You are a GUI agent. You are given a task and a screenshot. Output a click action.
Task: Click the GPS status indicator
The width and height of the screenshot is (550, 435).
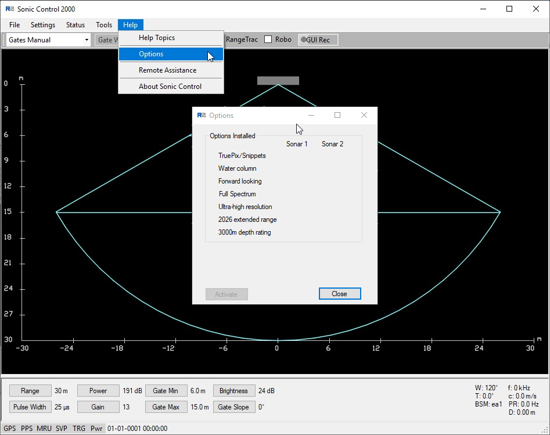click(x=10, y=429)
